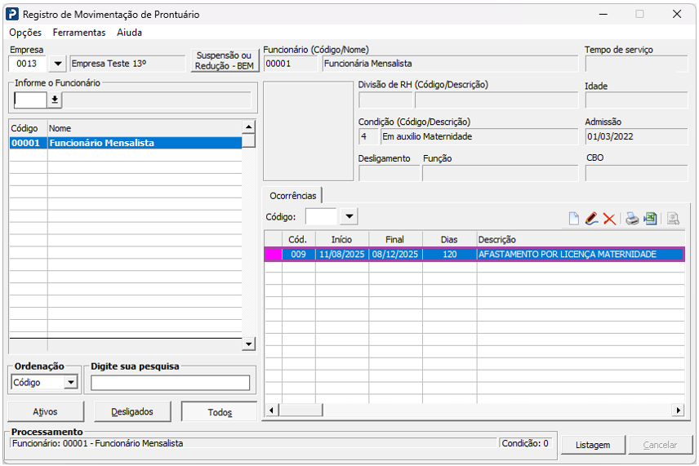Click the edit occurrence pencil icon
699x466 pixels.
[x=591, y=218]
